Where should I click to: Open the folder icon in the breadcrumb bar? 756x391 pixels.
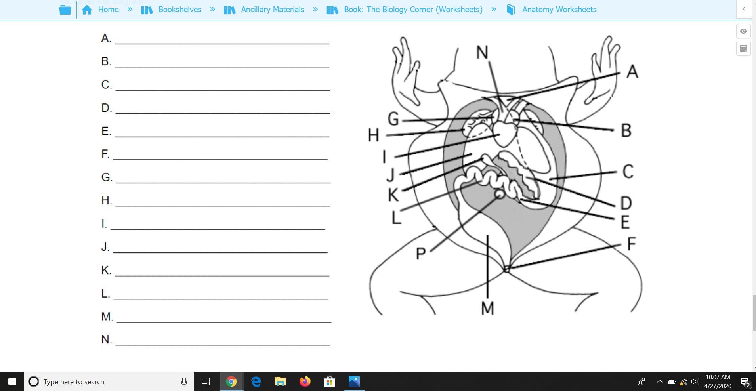(65, 10)
